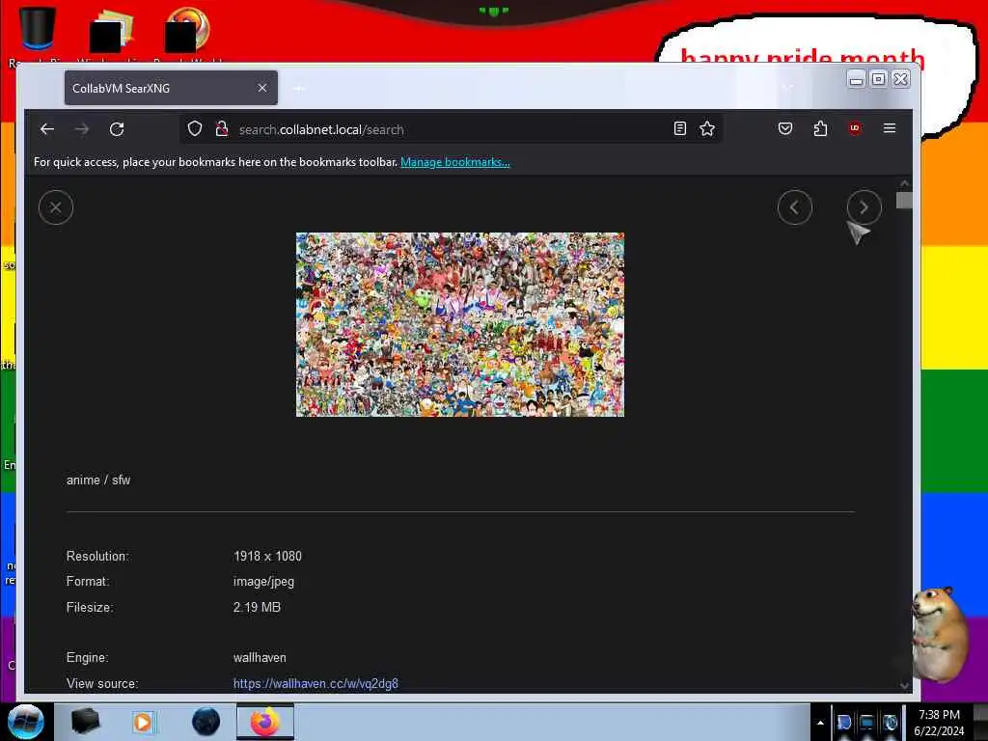
Task: Bookmark this page with the star
Action: (x=707, y=128)
